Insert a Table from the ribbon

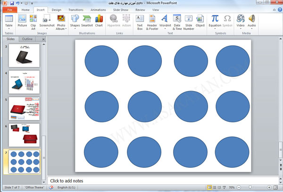pos(8,21)
